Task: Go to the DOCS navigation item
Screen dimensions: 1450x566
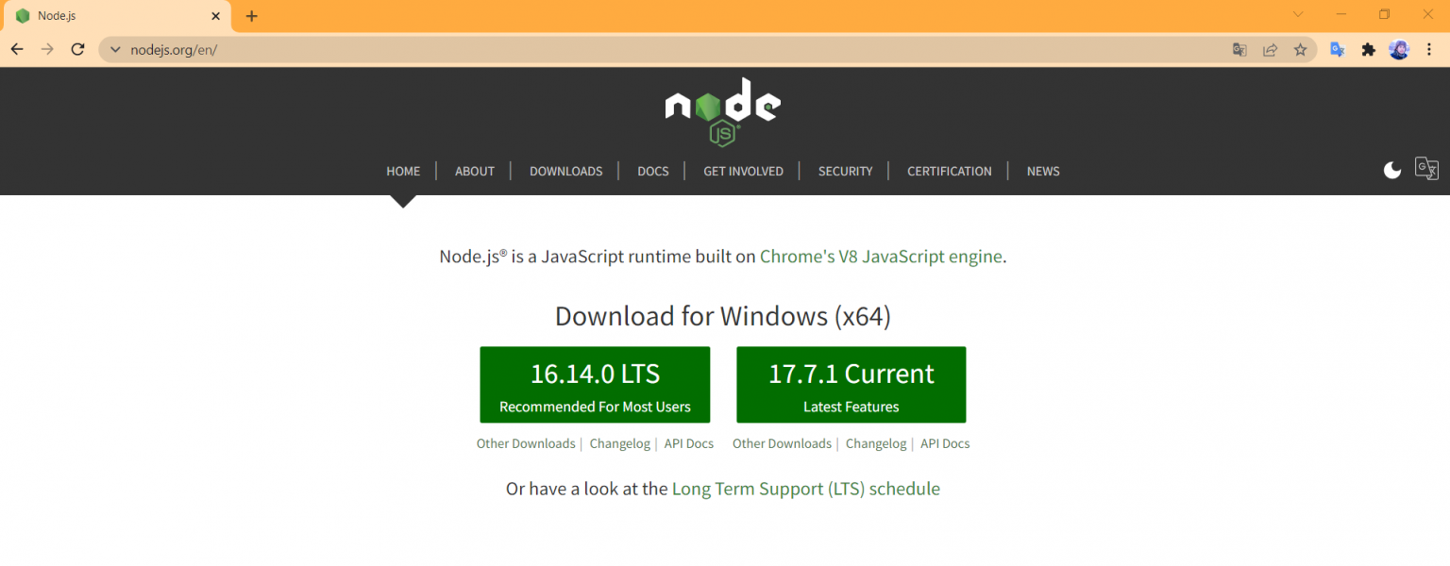Action: coord(652,171)
